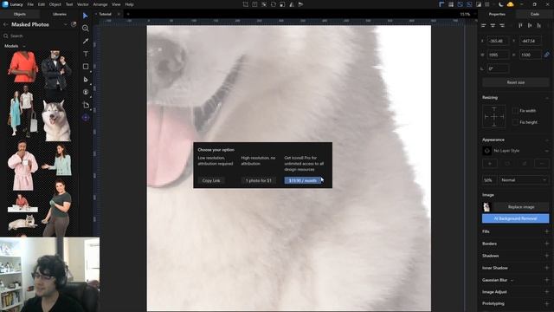Select the Pen tool
Image resolution: width=554 pixels, height=312 pixels.
click(x=85, y=79)
